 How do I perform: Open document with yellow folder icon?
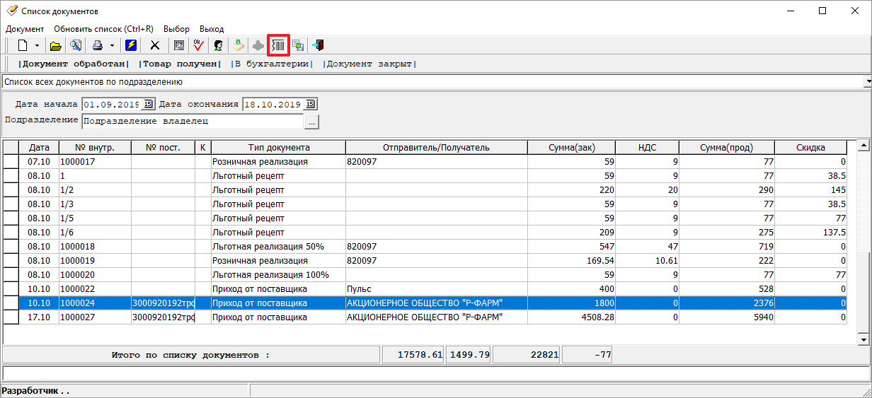coord(55,45)
